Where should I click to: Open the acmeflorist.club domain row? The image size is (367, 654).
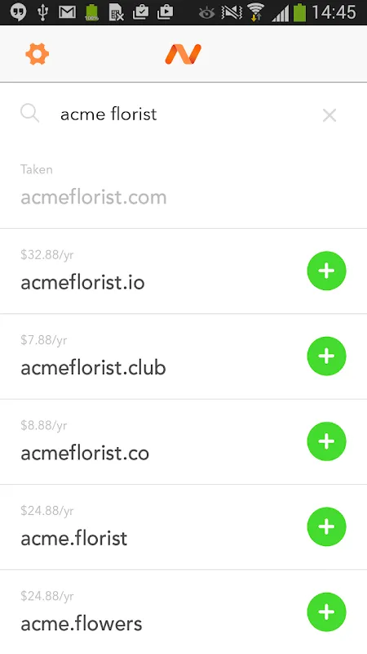click(183, 356)
